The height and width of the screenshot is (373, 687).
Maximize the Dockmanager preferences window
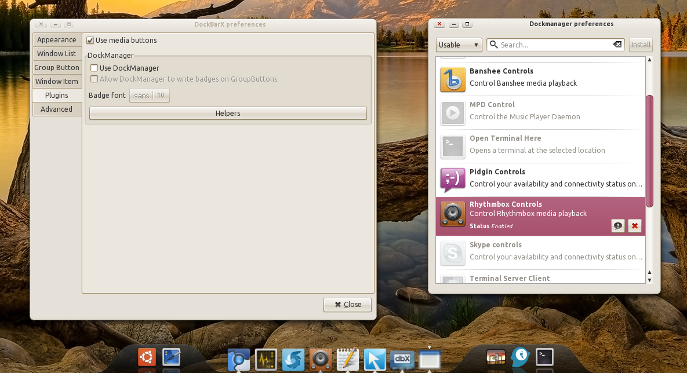(467, 24)
